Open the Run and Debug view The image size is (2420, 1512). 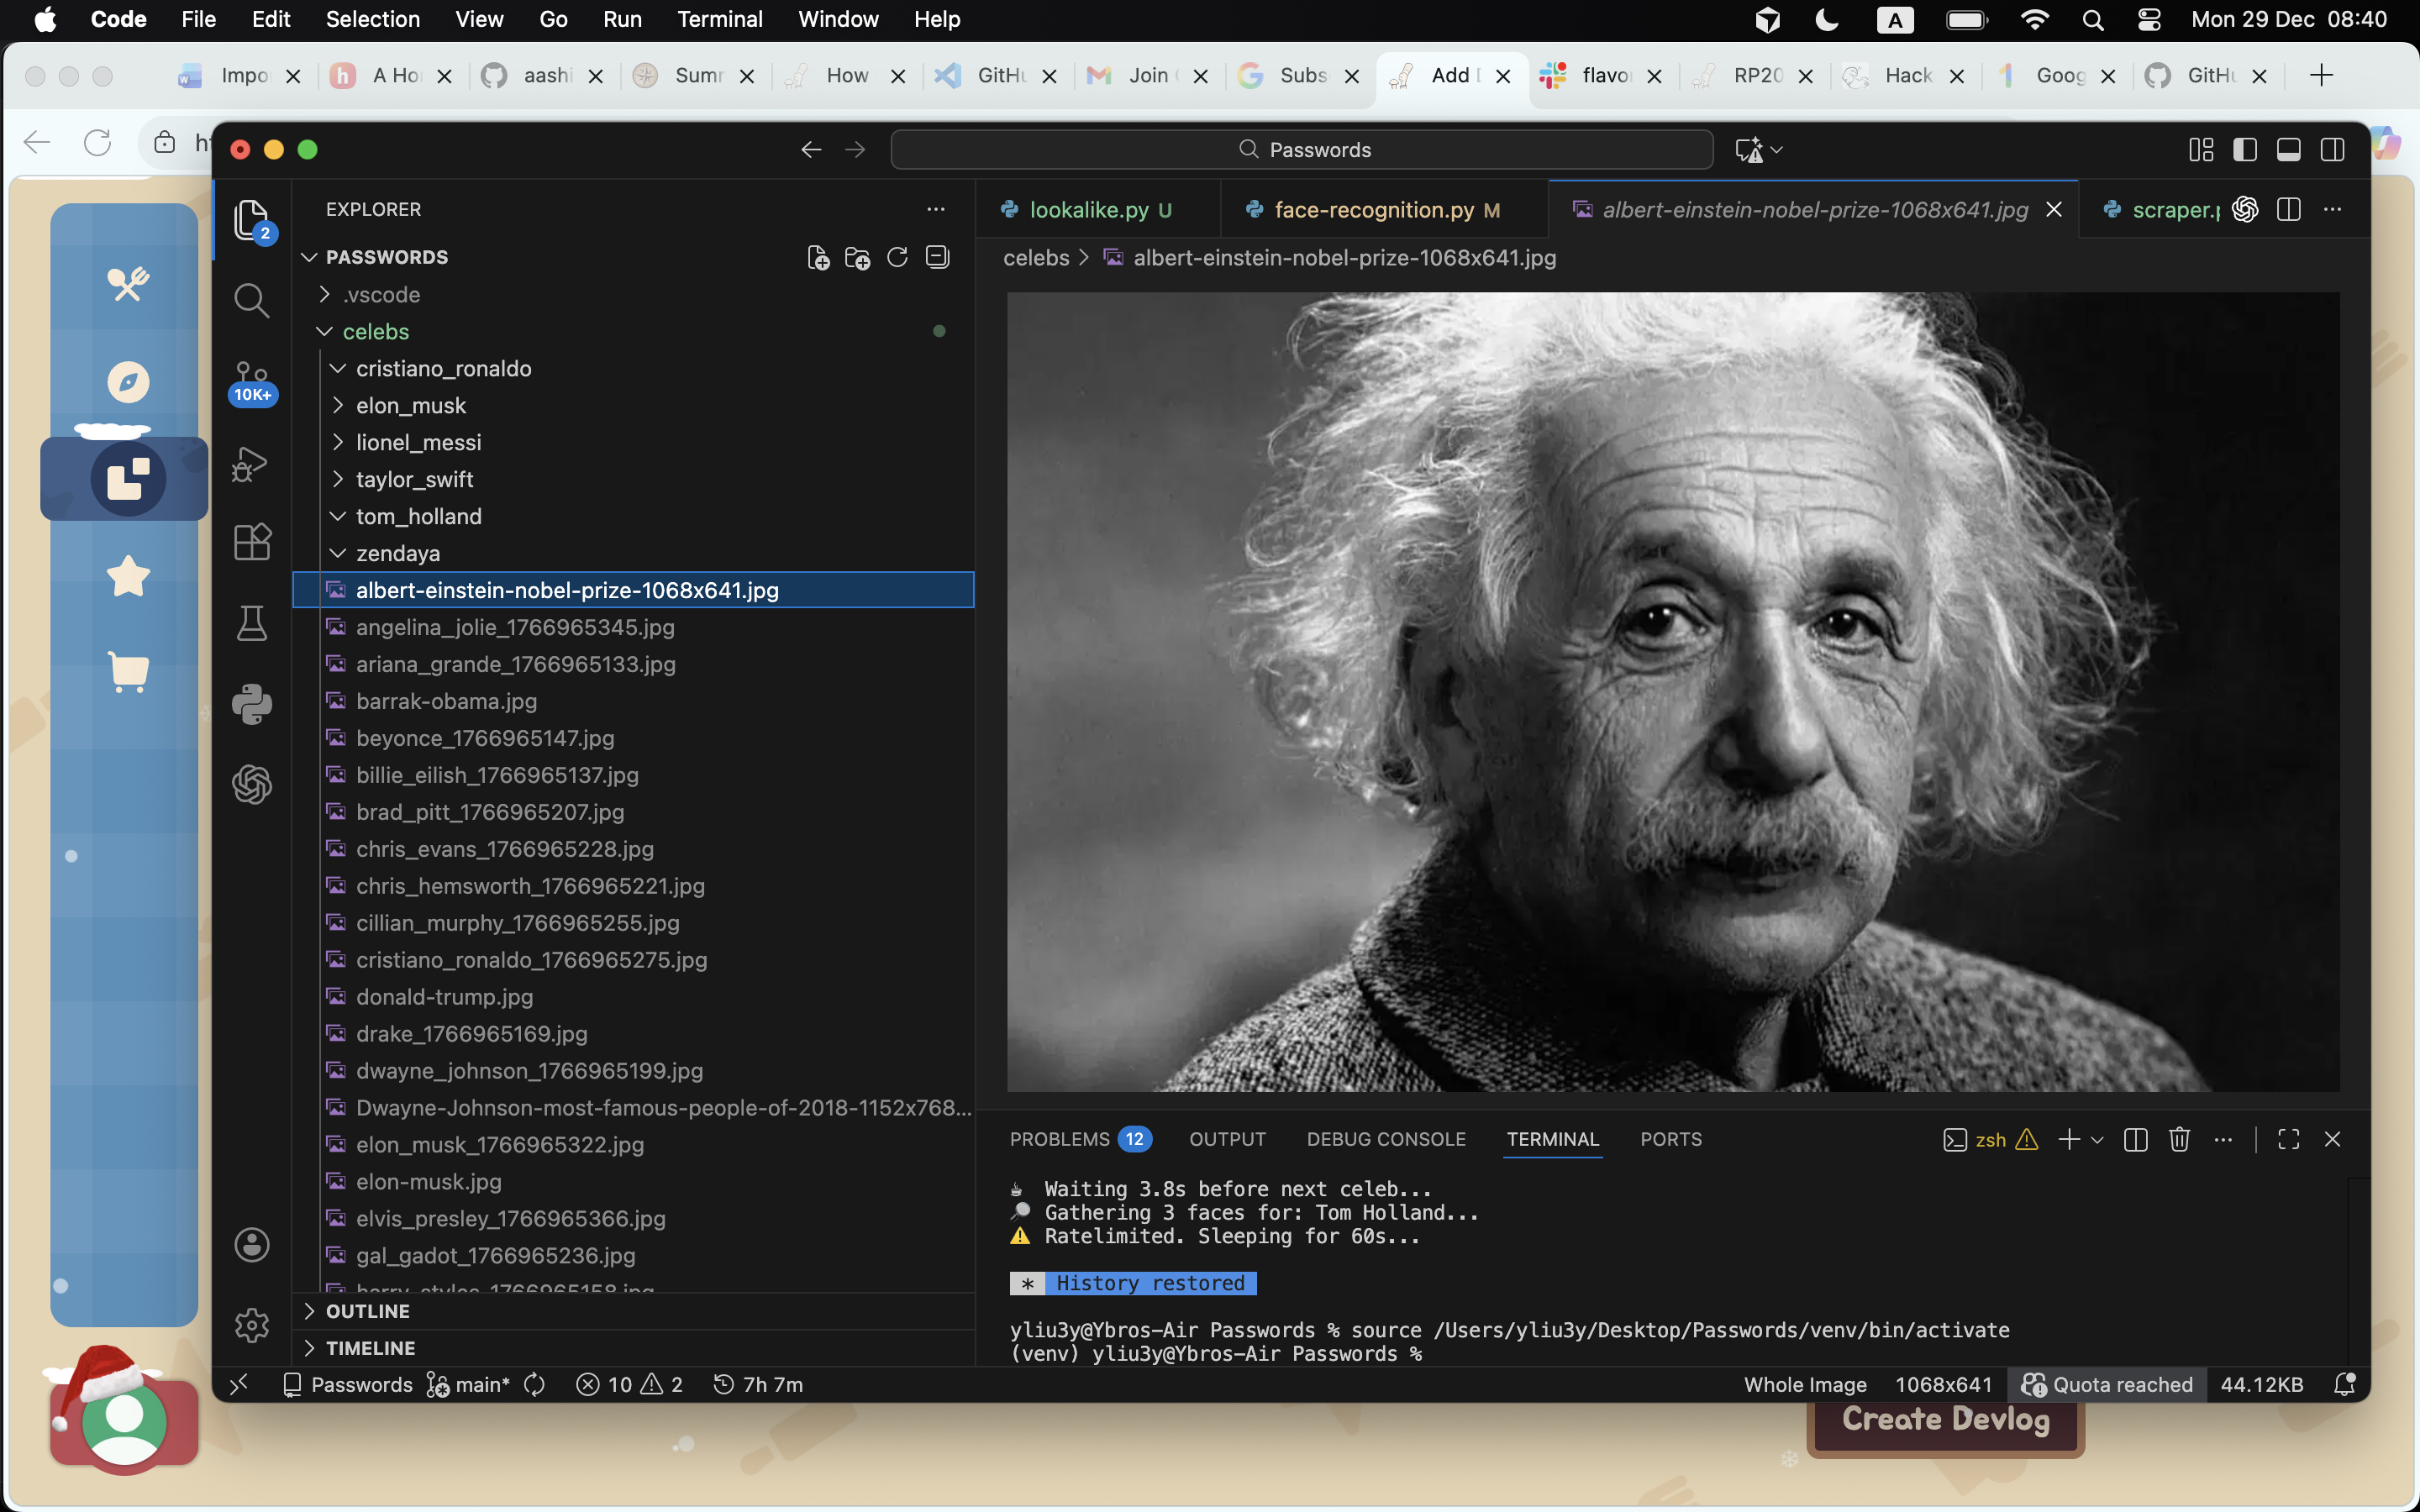click(x=251, y=463)
